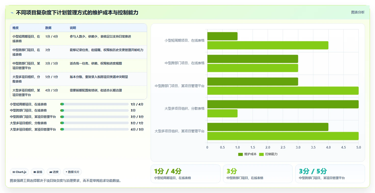Select table cell 大型多项目组织，某项目管理平台

click(27, 92)
